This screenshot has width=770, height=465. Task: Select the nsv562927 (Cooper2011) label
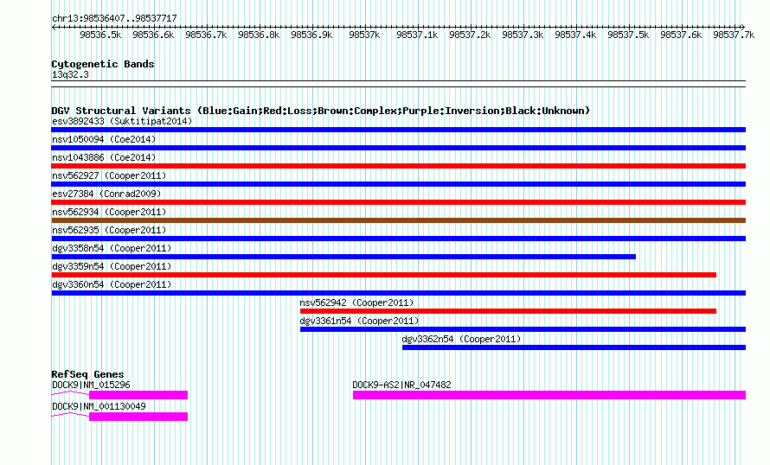109,175
